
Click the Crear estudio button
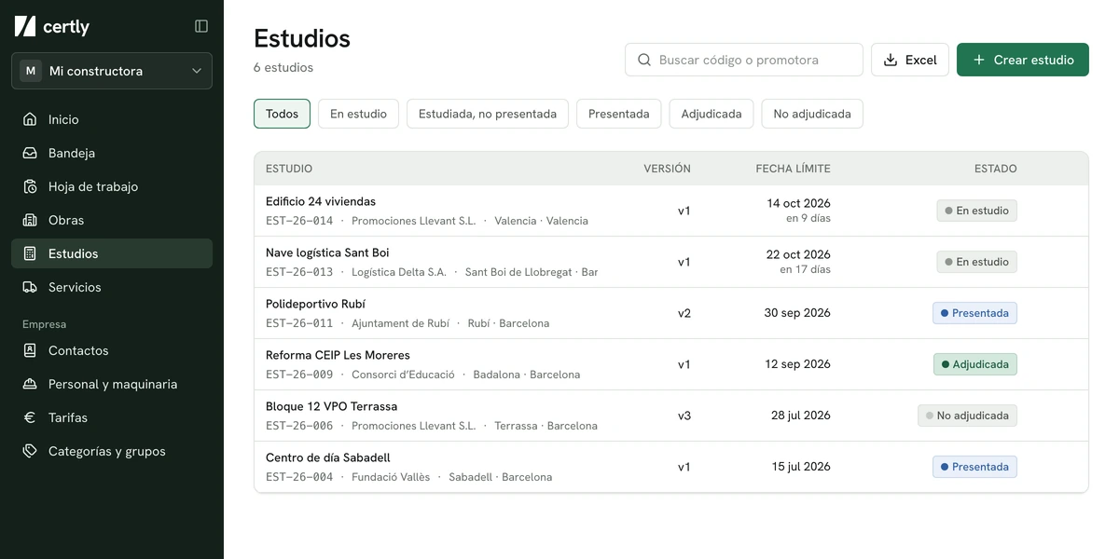(1023, 60)
